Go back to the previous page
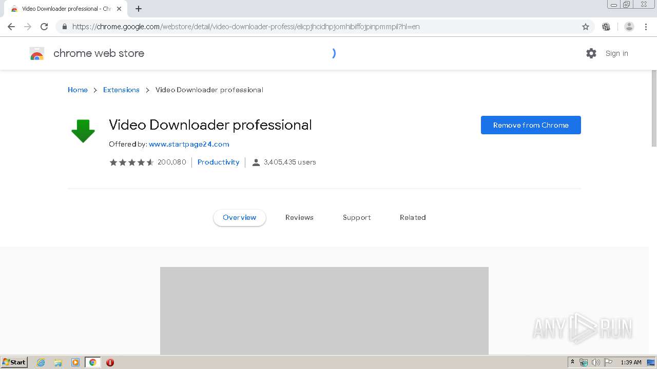 coord(11,27)
